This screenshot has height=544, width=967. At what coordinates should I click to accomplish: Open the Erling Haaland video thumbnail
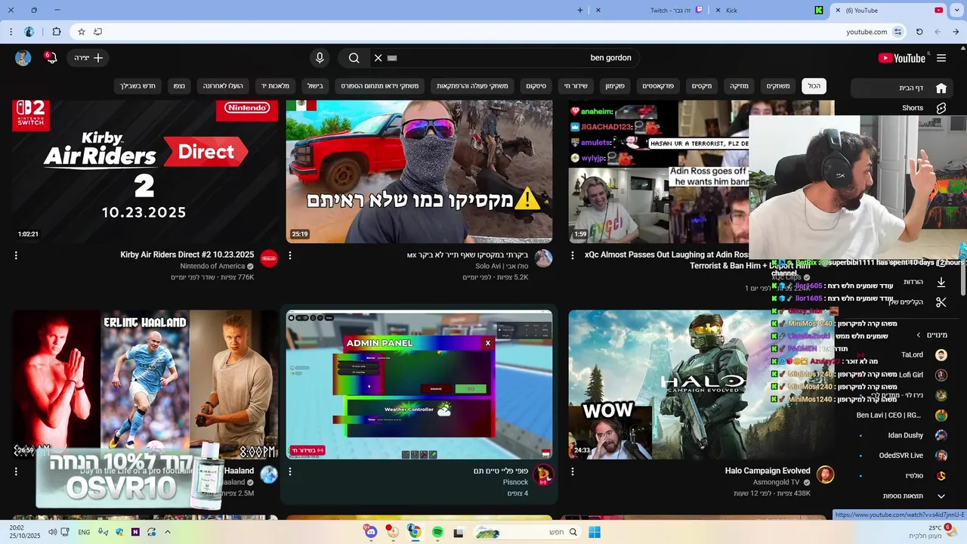click(x=145, y=385)
